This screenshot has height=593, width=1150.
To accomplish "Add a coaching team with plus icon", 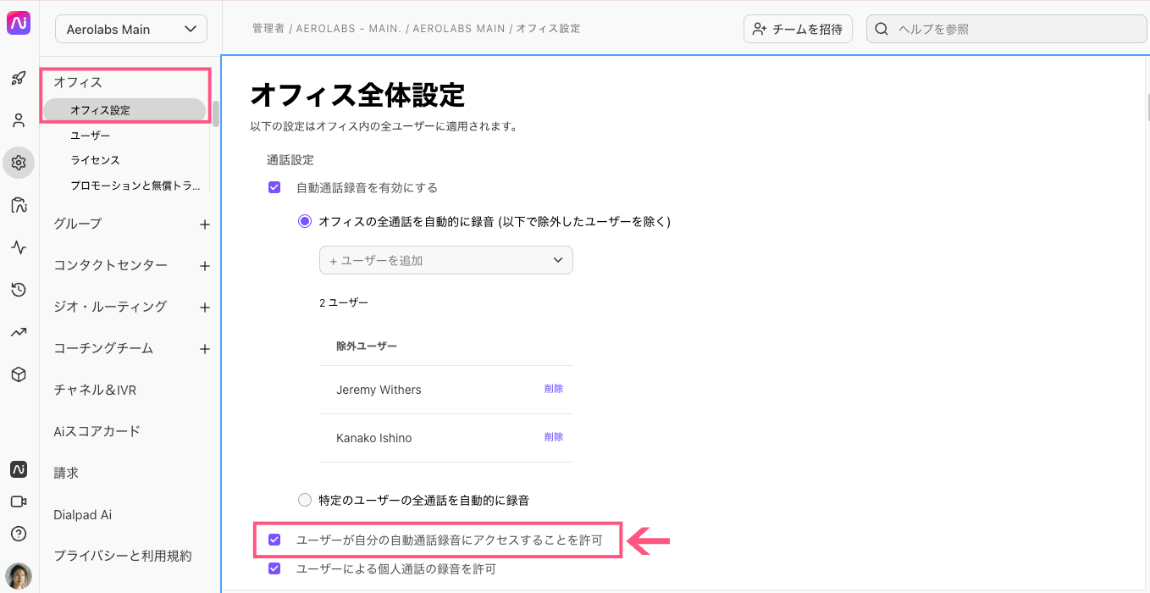I will click(x=204, y=349).
